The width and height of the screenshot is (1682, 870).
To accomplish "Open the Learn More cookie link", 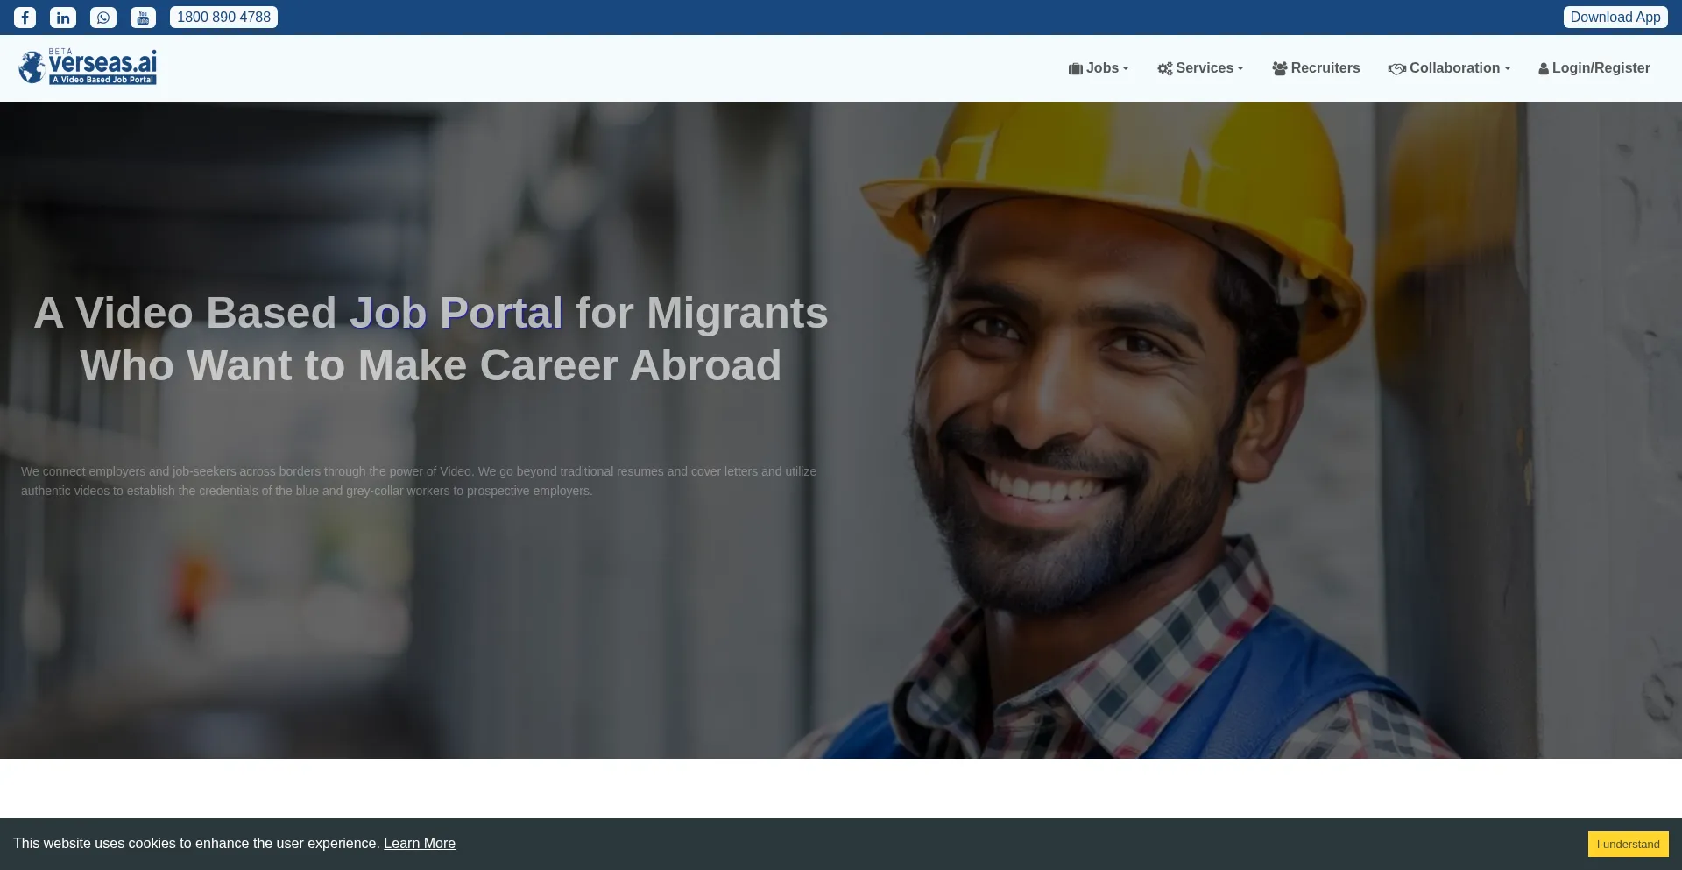I will click(x=419, y=843).
